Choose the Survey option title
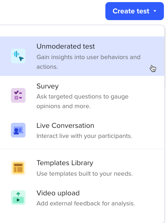 (48, 86)
